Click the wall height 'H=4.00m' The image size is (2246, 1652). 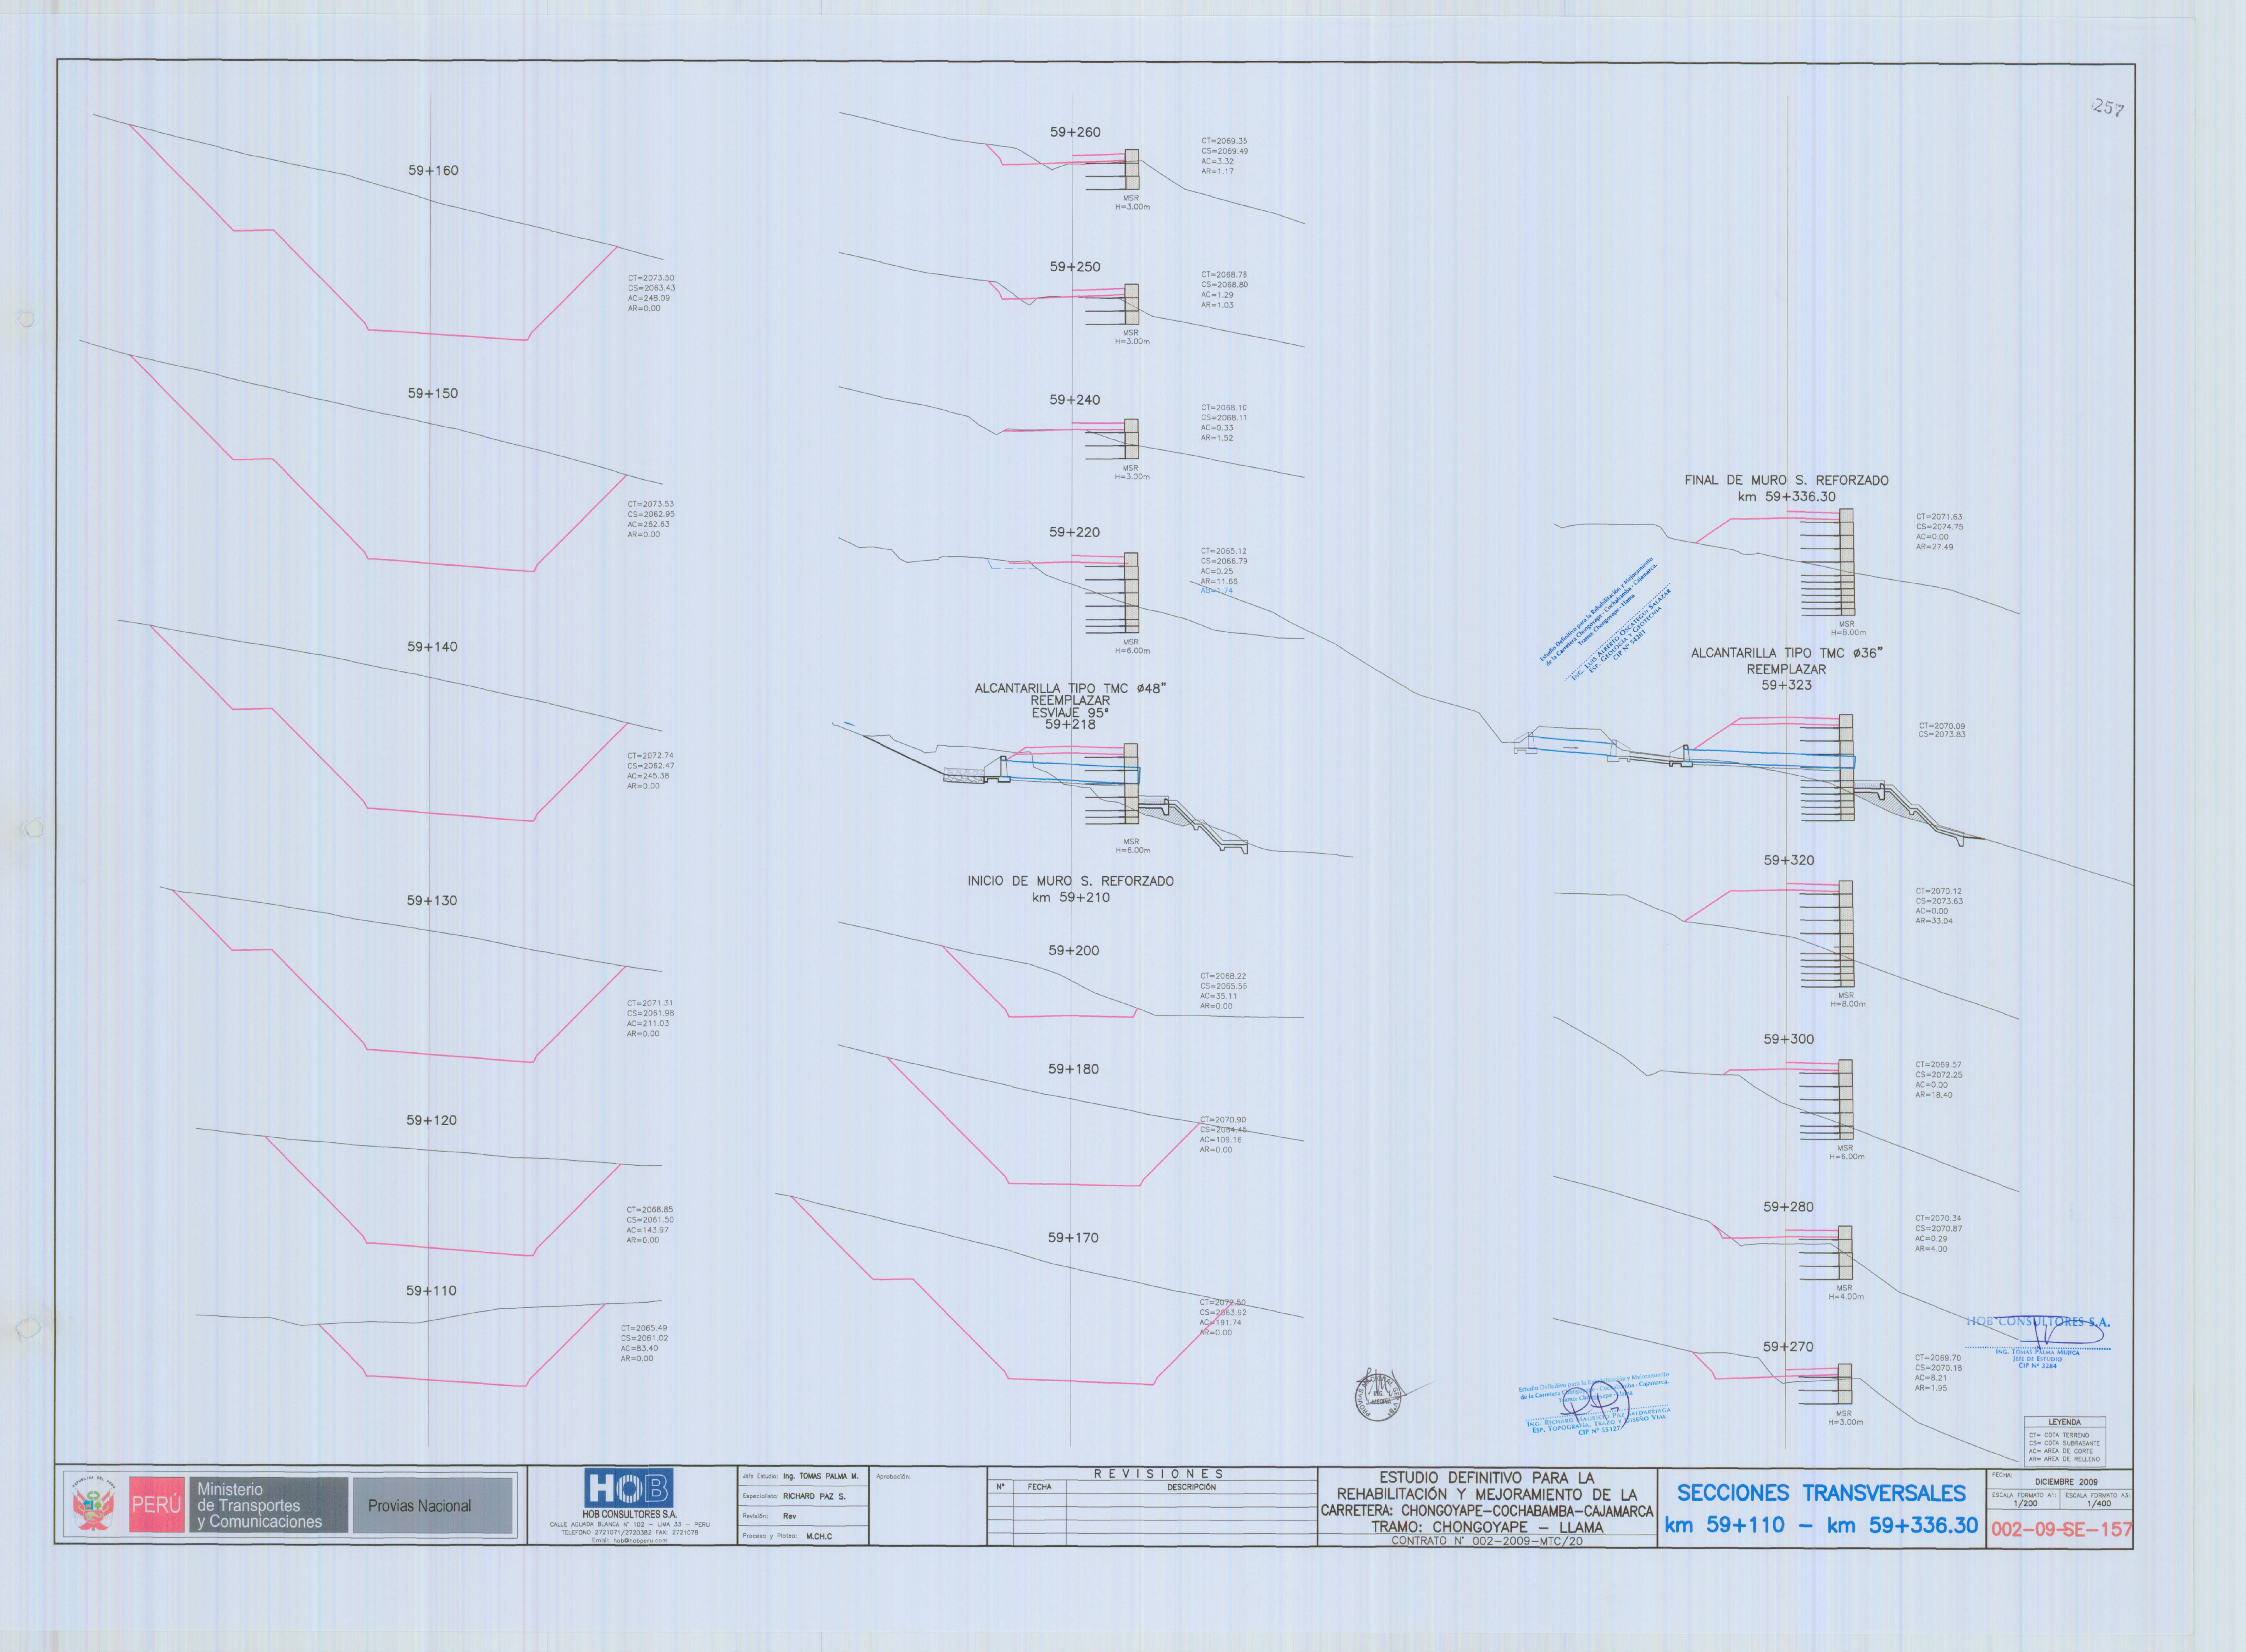[1846, 1297]
